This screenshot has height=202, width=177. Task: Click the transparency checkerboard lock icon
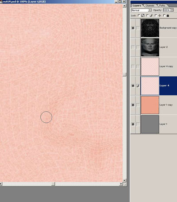coord(143,16)
